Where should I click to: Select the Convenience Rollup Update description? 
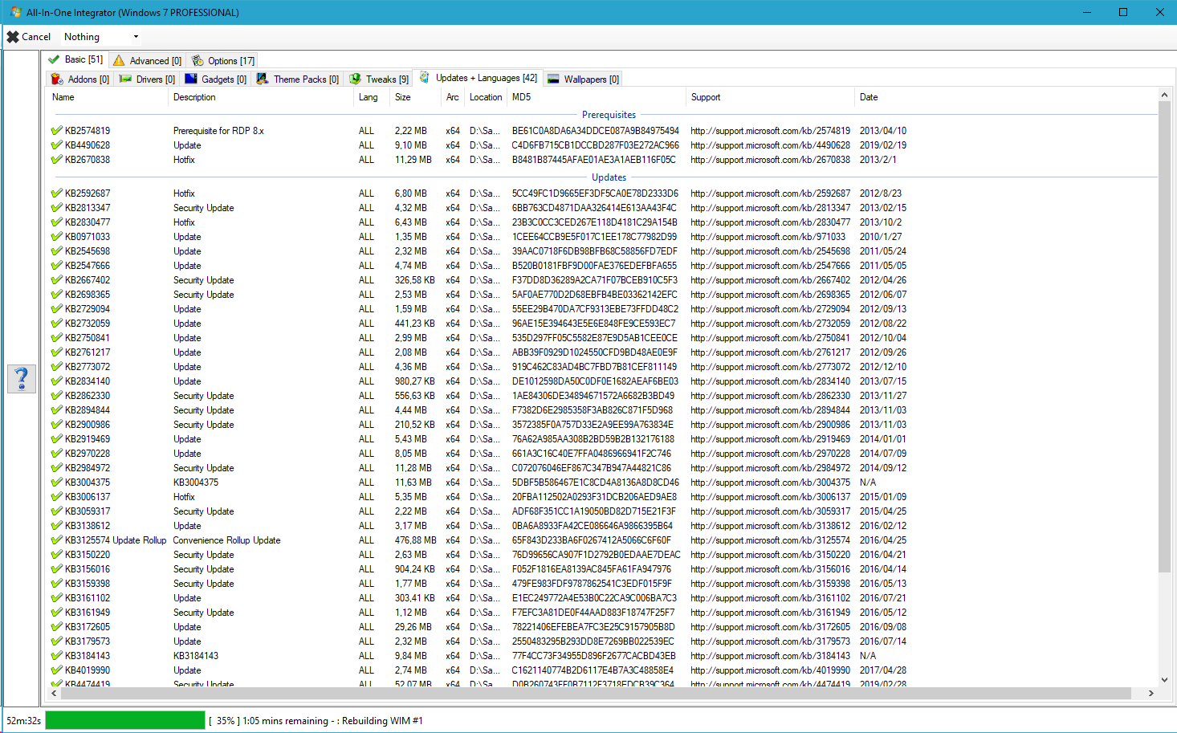point(226,540)
